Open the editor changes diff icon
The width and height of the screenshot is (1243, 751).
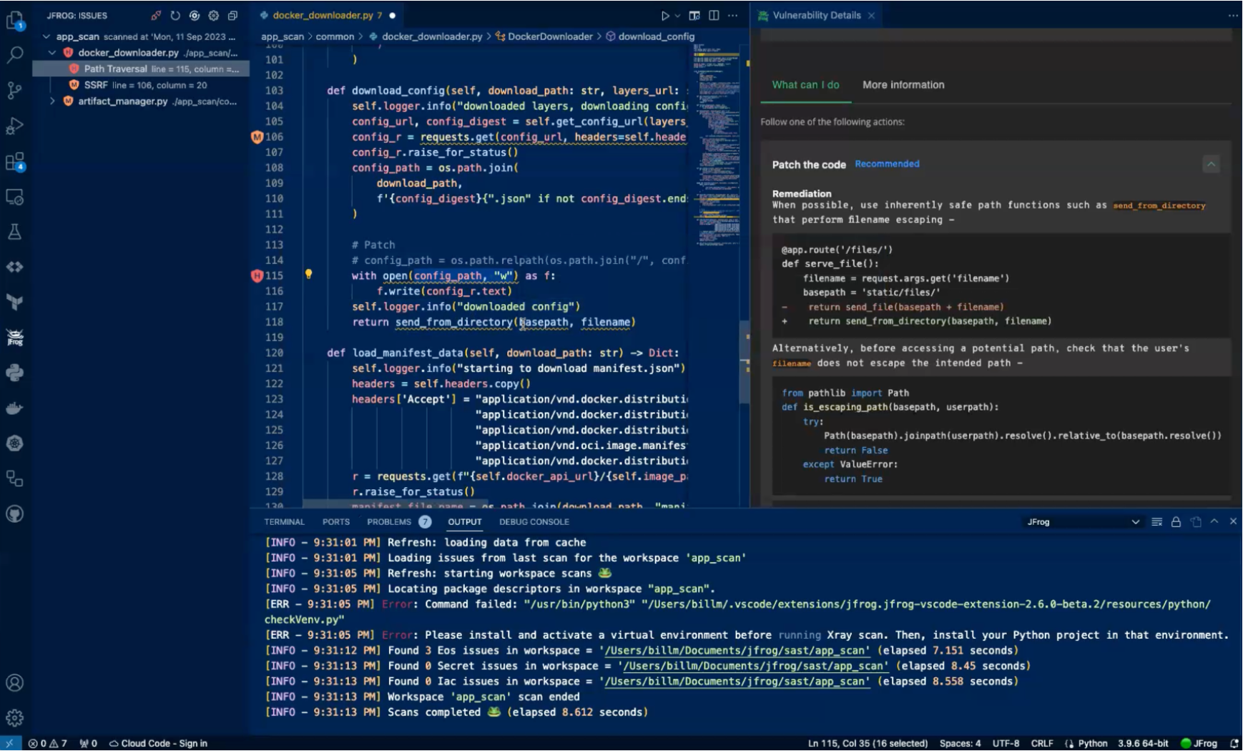coord(694,15)
